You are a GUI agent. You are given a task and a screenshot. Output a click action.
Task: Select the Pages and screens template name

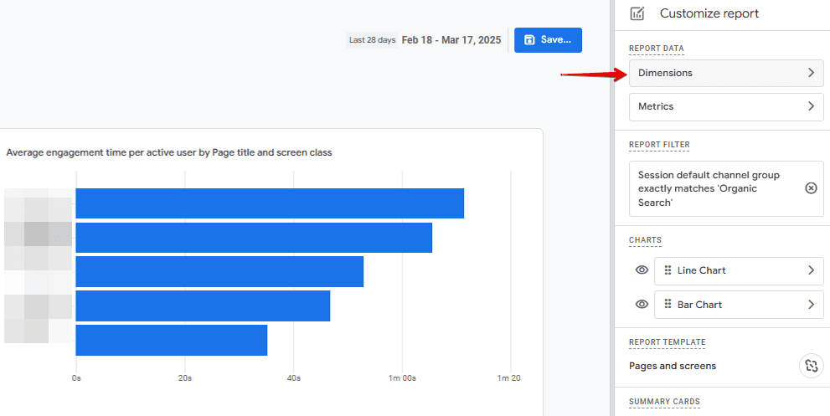(x=673, y=366)
